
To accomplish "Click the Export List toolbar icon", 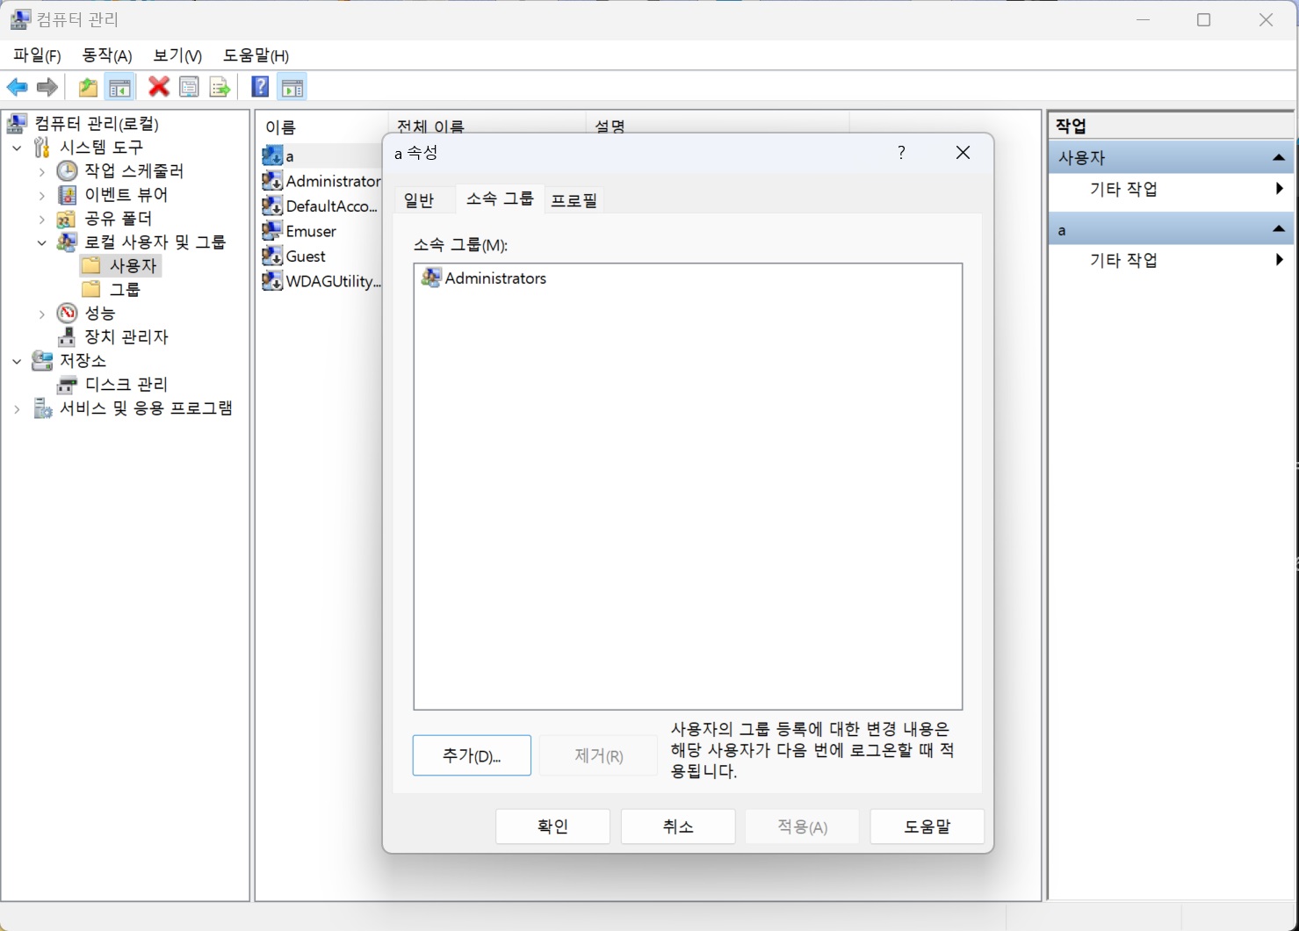I will click(220, 87).
